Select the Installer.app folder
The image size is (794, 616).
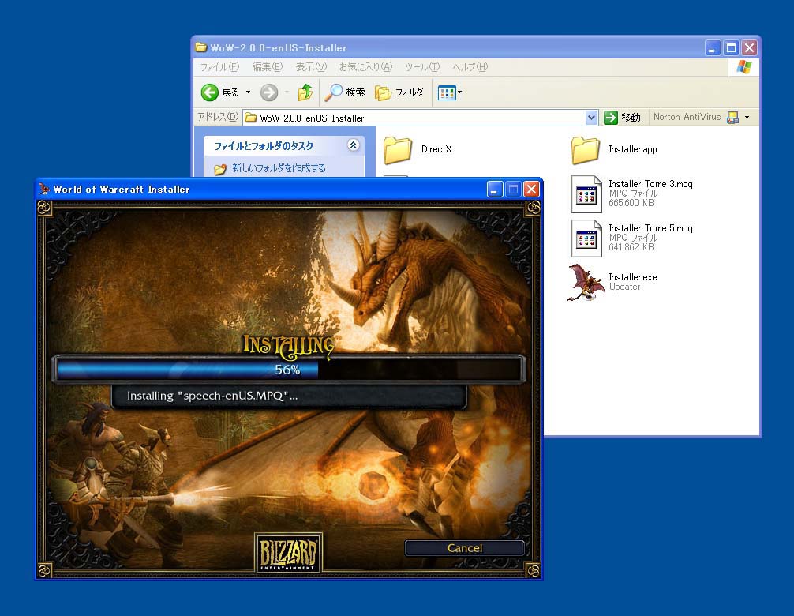click(586, 149)
